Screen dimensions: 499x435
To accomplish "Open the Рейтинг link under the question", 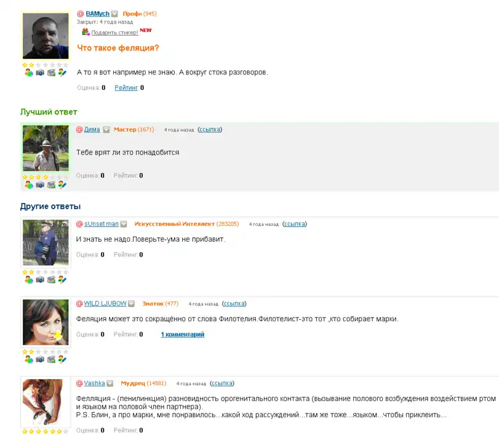I will (x=126, y=87).
